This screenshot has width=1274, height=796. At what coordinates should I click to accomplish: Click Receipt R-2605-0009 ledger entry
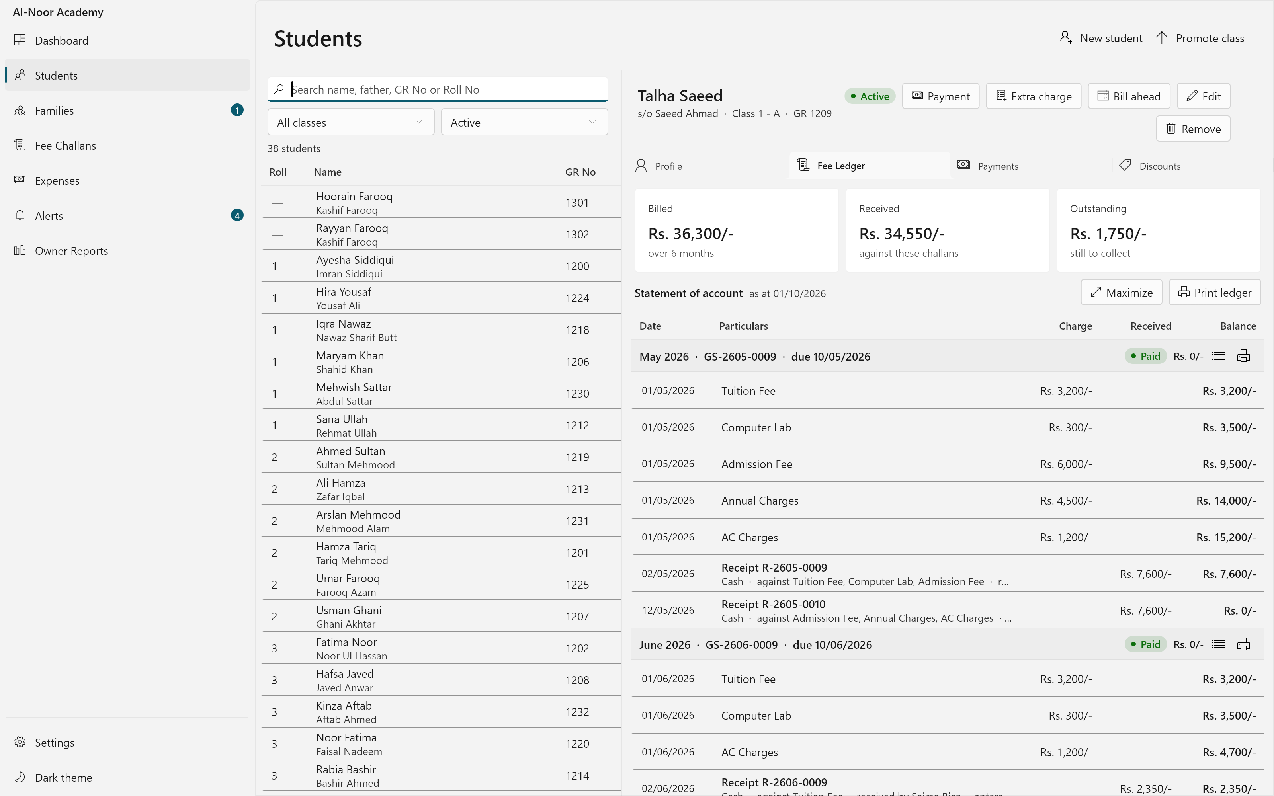tap(948, 574)
